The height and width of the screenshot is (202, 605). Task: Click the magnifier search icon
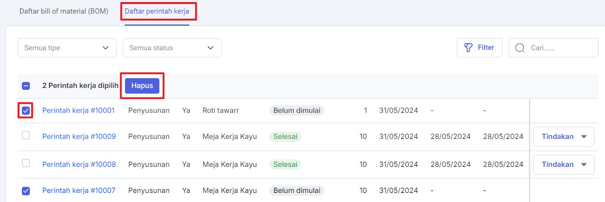[x=520, y=48]
